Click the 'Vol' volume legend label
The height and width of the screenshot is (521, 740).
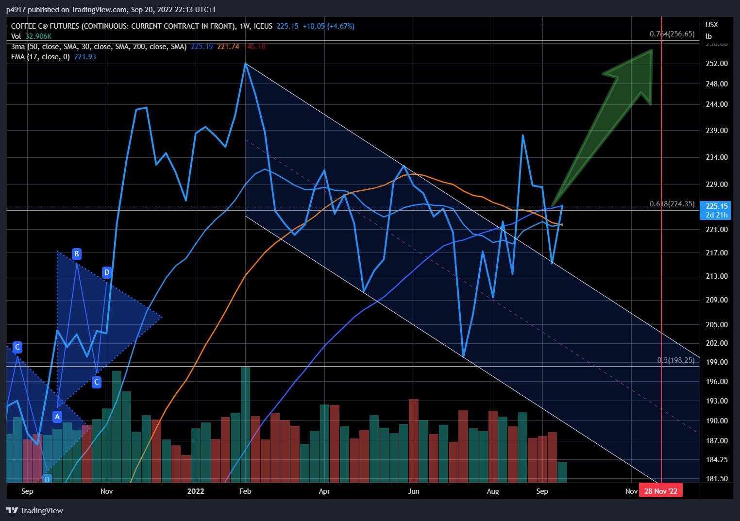pos(16,36)
